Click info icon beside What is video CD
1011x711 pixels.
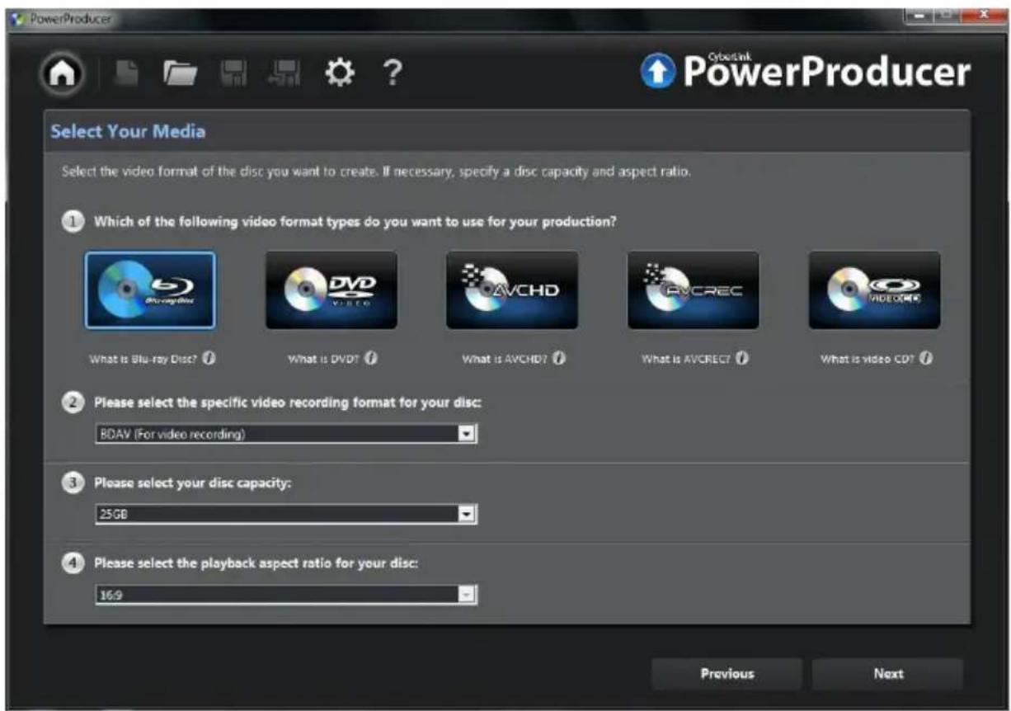[x=926, y=359]
